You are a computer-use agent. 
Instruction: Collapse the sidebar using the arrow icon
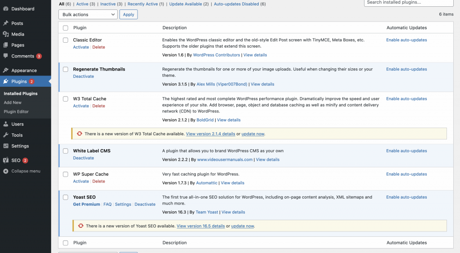(x=5, y=171)
